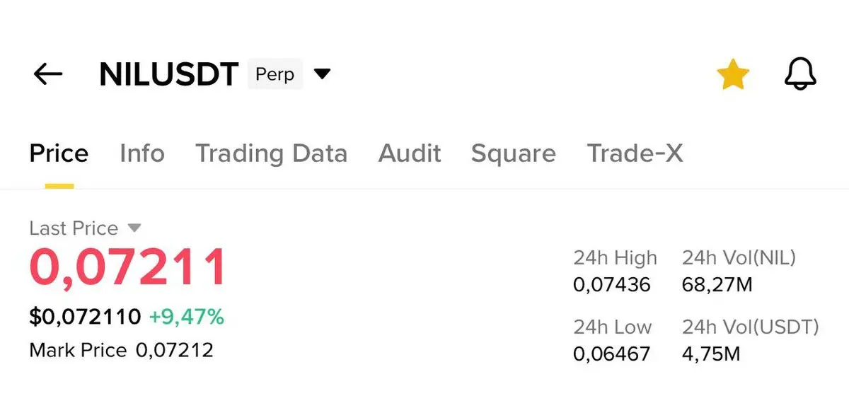Open price alerts bell icon
Image resolution: width=849 pixels, height=403 pixels.
click(800, 74)
